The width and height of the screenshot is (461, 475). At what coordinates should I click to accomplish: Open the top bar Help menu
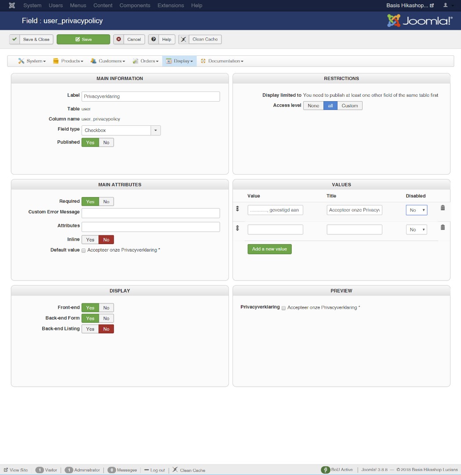(x=197, y=5)
